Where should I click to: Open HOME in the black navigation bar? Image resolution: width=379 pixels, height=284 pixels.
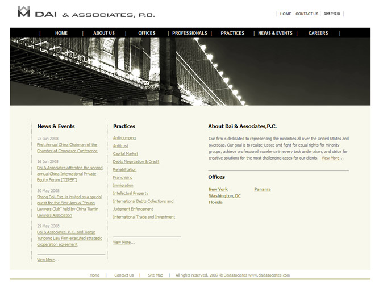pyautogui.click(x=61, y=33)
